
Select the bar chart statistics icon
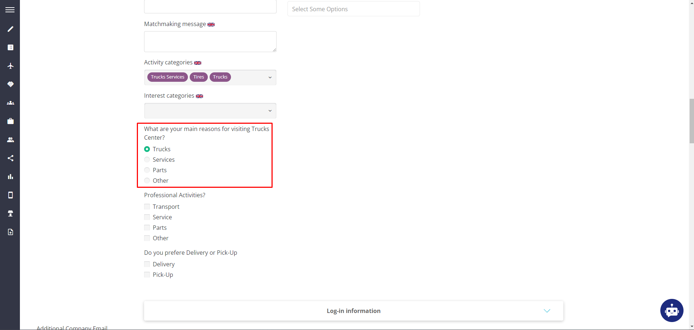[x=10, y=177]
